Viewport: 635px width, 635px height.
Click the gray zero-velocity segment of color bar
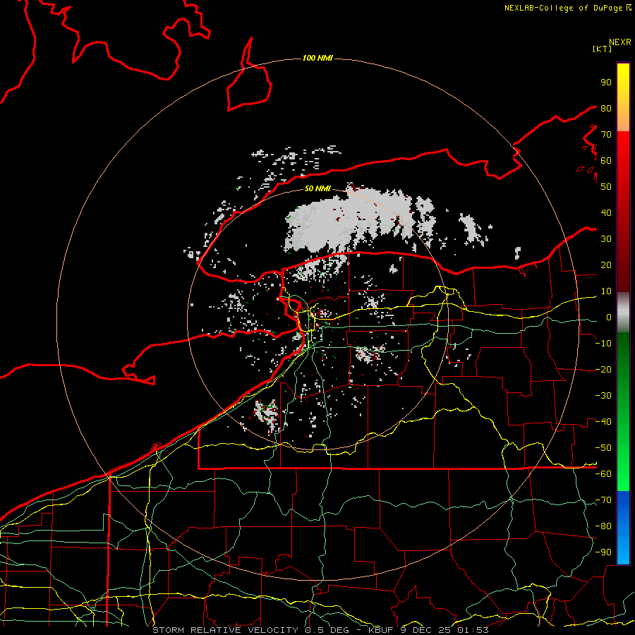coord(623,313)
